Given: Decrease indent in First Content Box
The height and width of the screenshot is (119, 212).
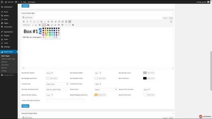Looking at the screenshot, I should click(x=59, y=25).
